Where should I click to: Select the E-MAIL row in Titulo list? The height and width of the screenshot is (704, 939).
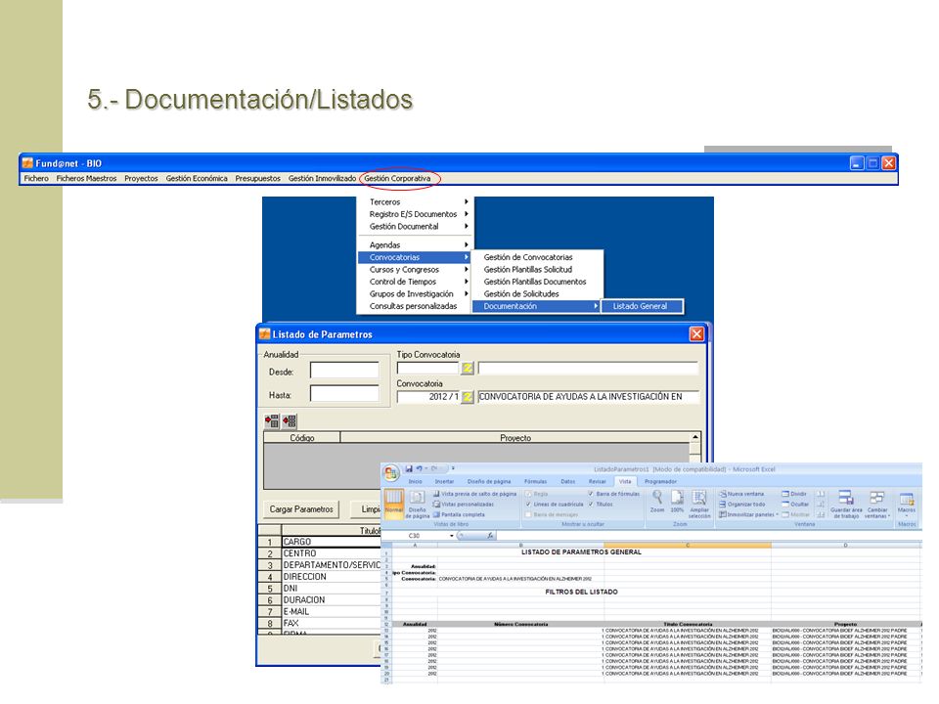[x=332, y=611]
